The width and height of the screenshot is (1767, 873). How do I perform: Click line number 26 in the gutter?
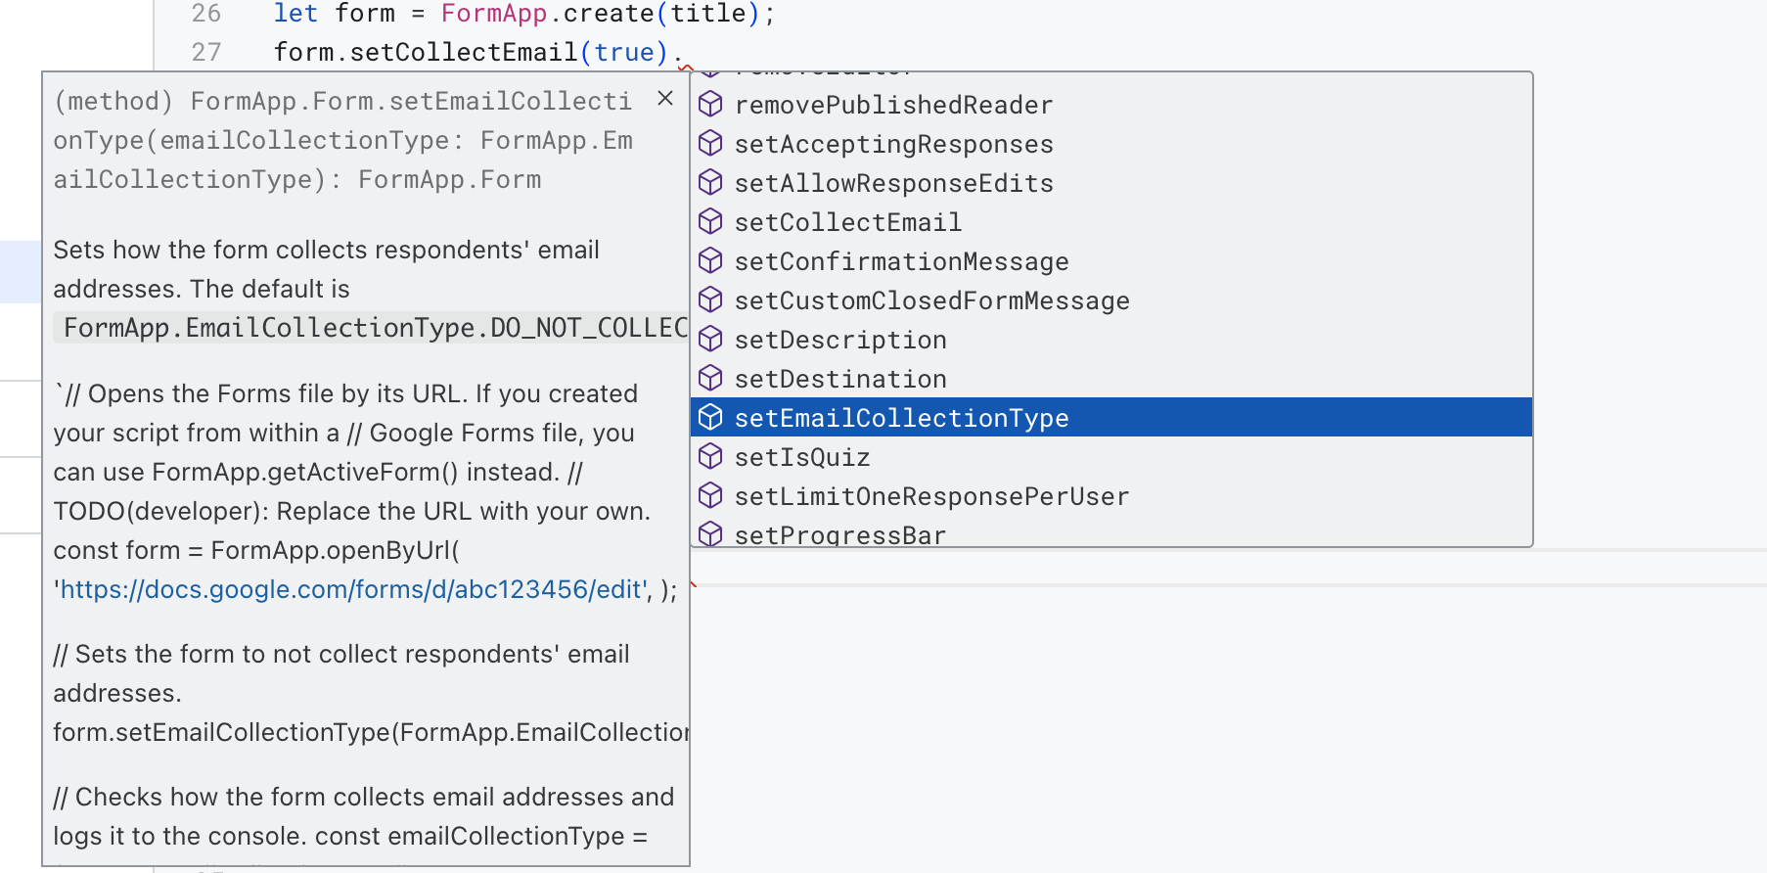(206, 14)
